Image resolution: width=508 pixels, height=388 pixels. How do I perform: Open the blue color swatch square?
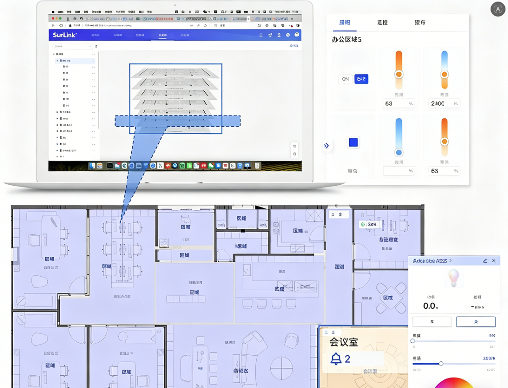(353, 142)
